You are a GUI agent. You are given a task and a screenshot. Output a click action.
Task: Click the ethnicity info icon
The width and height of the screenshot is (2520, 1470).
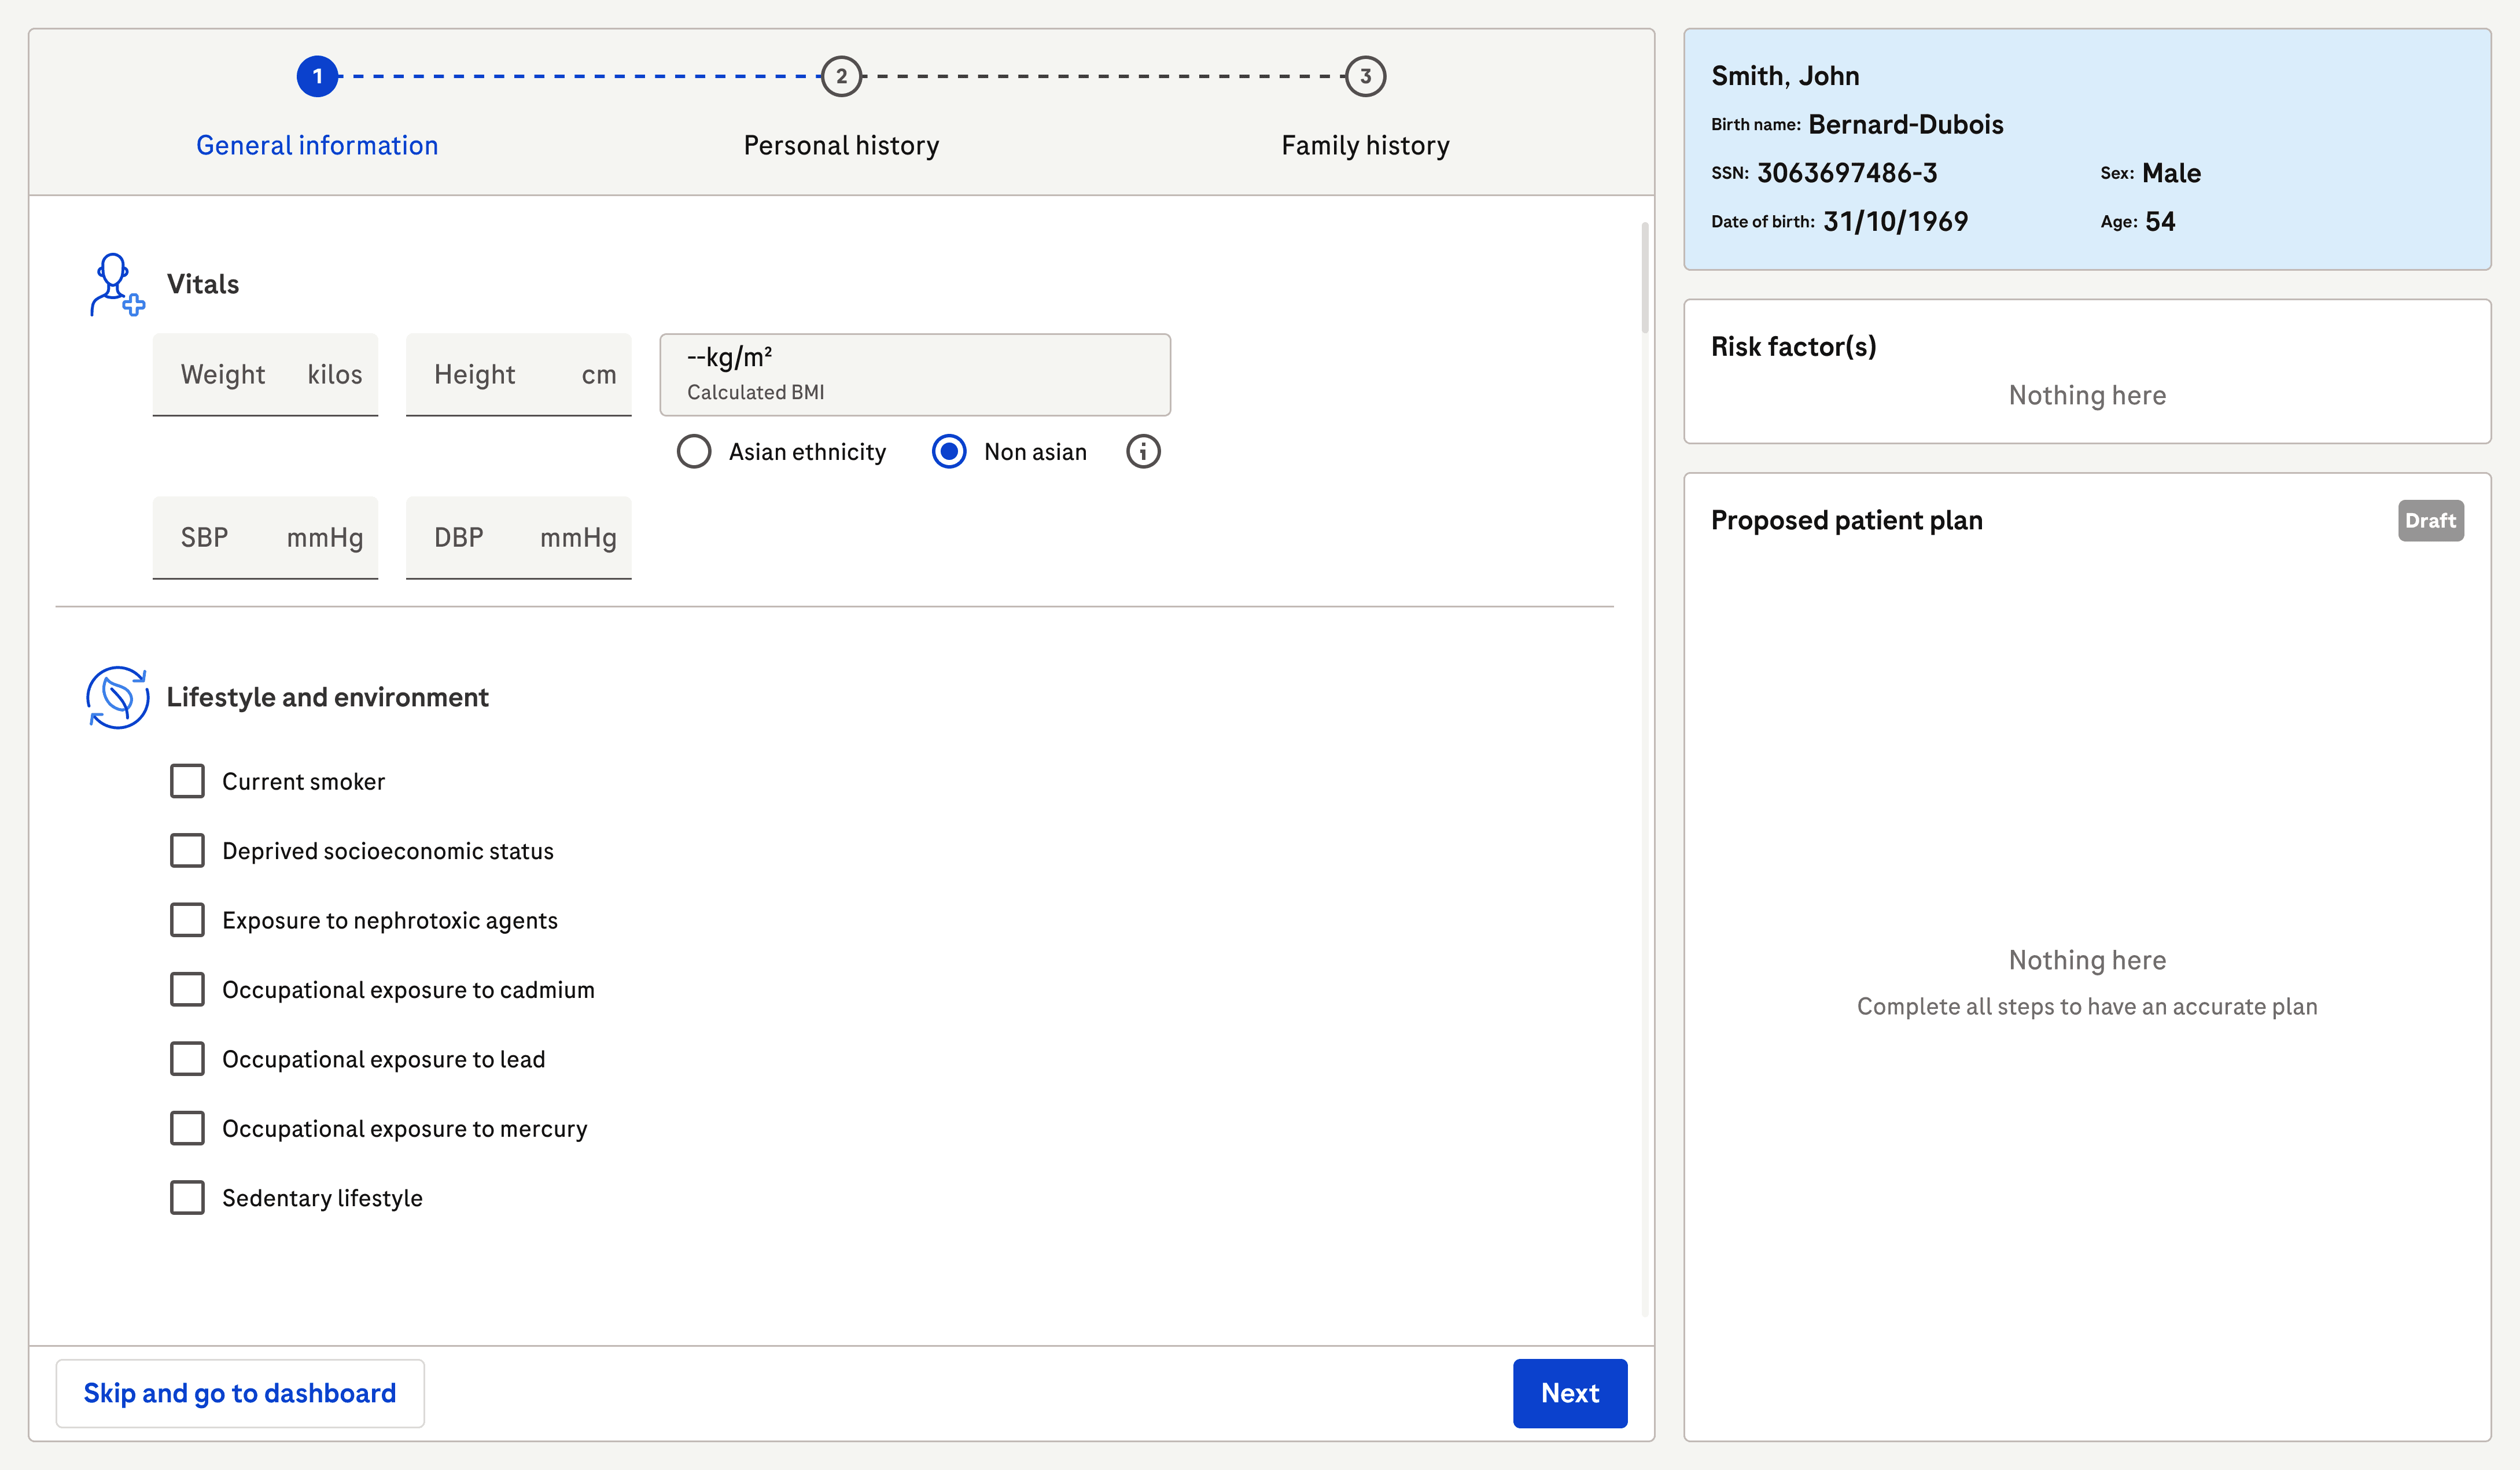tap(1143, 452)
